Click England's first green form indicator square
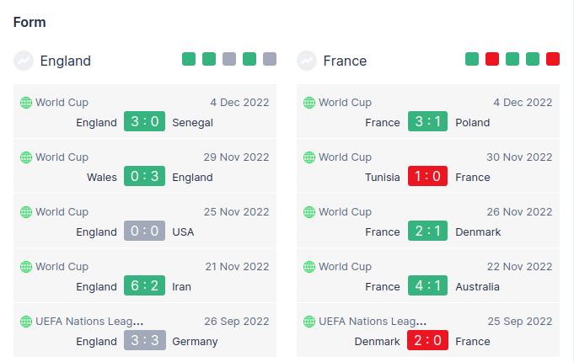 click(x=189, y=59)
